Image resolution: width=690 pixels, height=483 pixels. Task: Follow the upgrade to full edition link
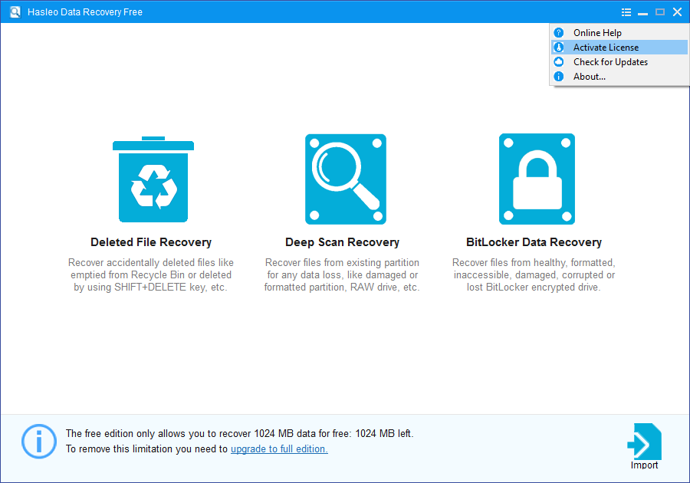click(x=279, y=449)
